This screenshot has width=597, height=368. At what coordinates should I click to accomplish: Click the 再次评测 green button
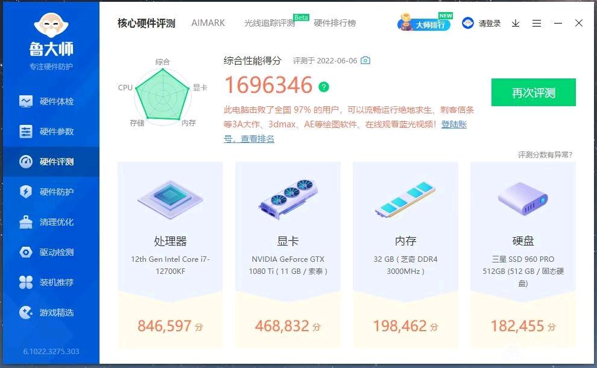[x=534, y=92]
